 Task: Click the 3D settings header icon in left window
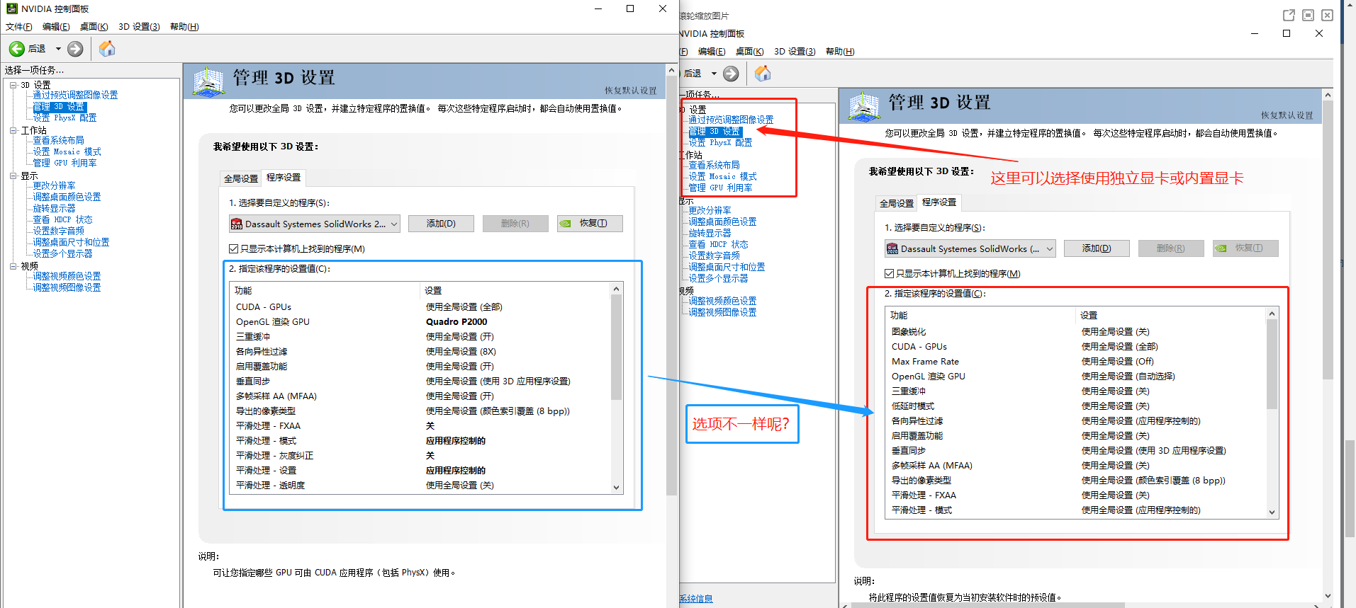pyautogui.click(x=208, y=82)
